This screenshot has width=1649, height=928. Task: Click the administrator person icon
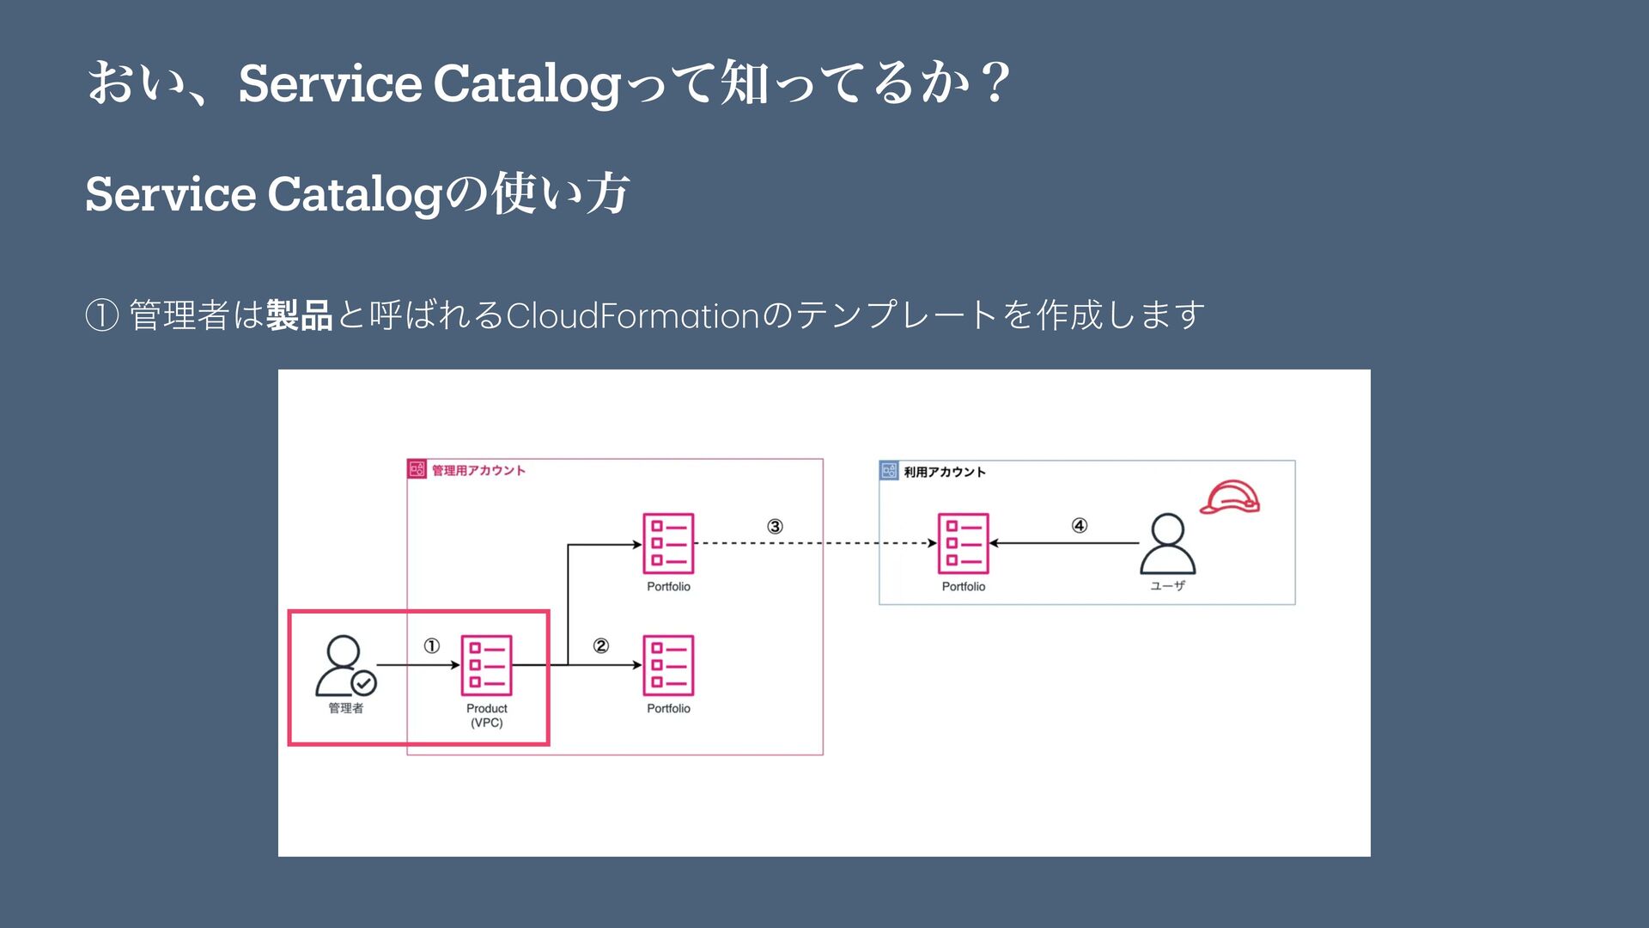tap(345, 665)
